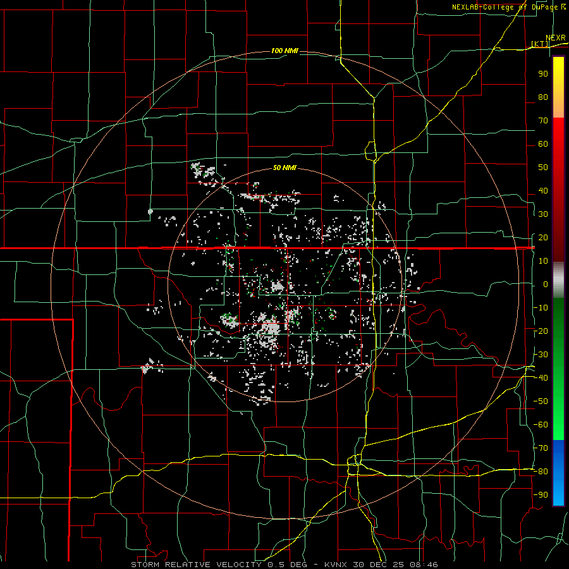The height and width of the screenshot is (569, 569).
Task: Click the 30 value on the velocity scale
Action: click(x=543, y=214)
